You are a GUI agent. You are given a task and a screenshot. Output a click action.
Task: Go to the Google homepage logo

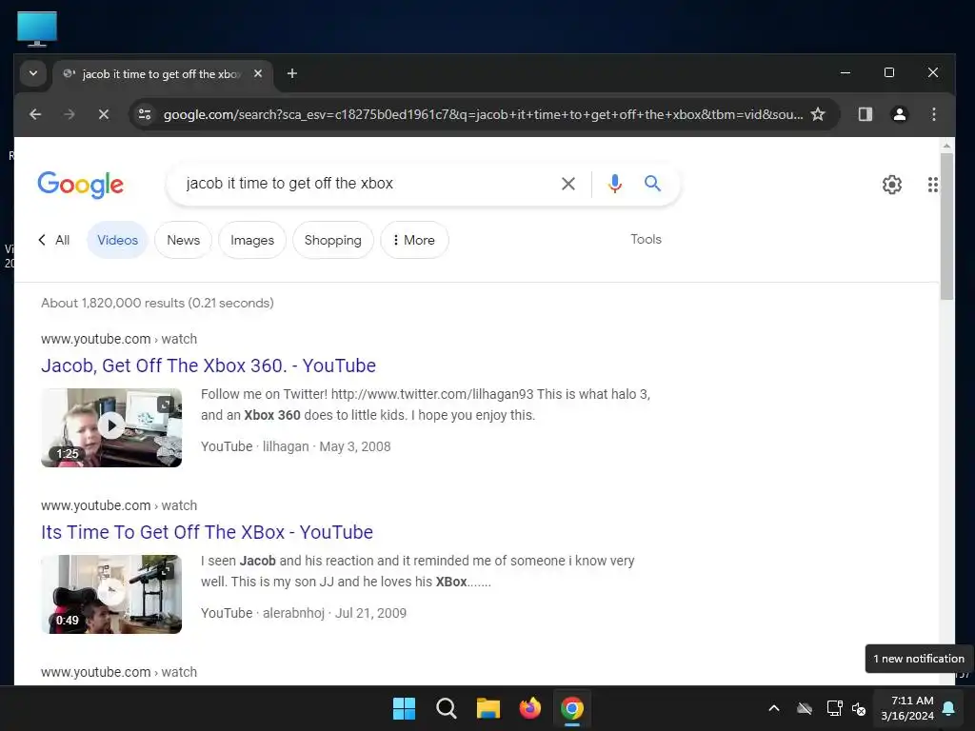point(80,184)
